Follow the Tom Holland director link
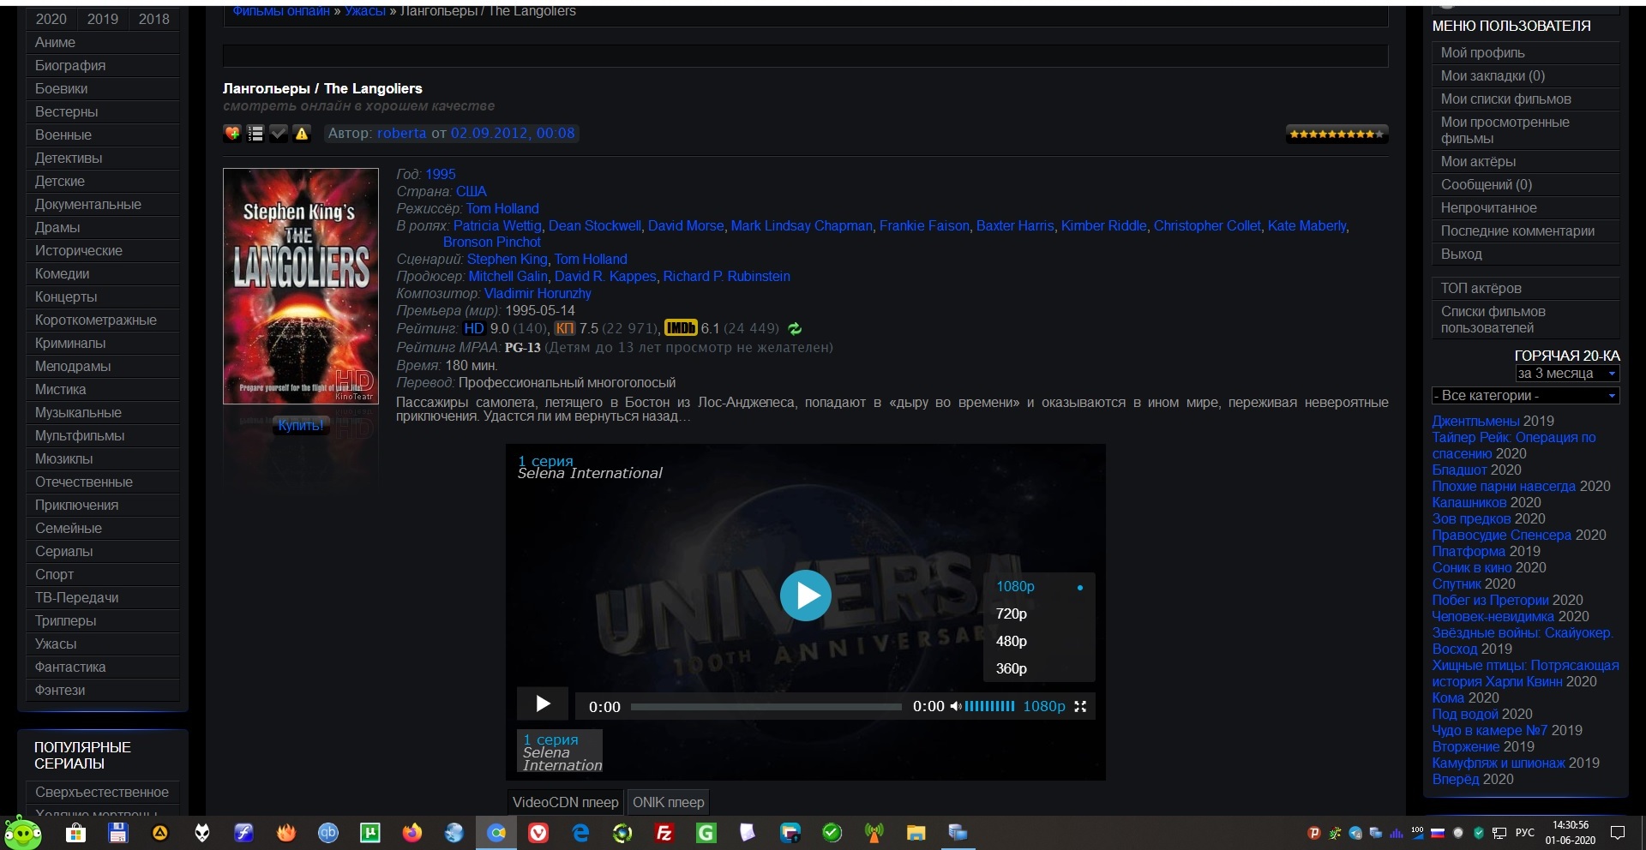1646x850 pixels. coord(502,208)
